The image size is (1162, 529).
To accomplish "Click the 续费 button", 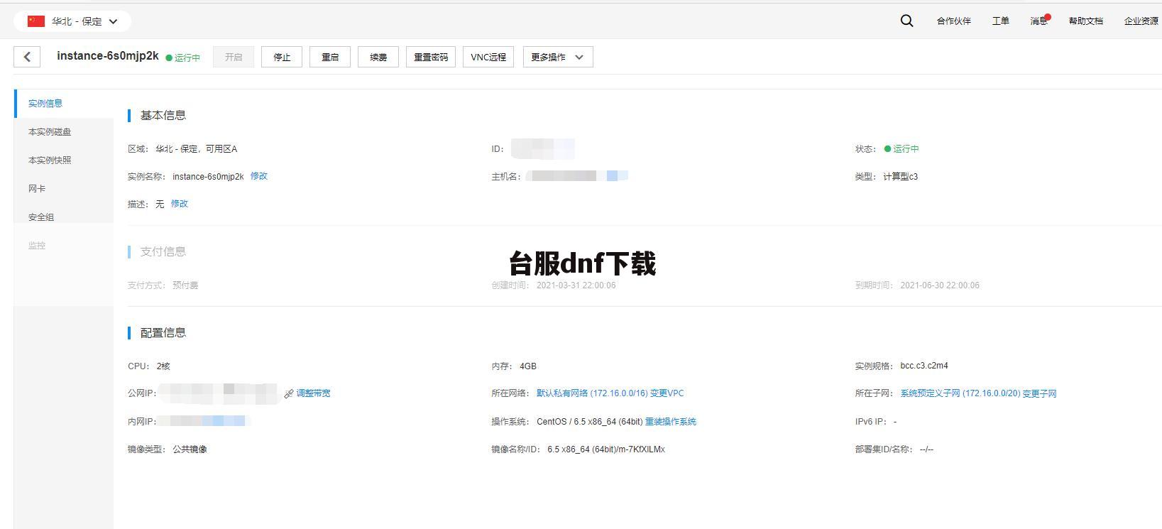I will tap(378, 57).
